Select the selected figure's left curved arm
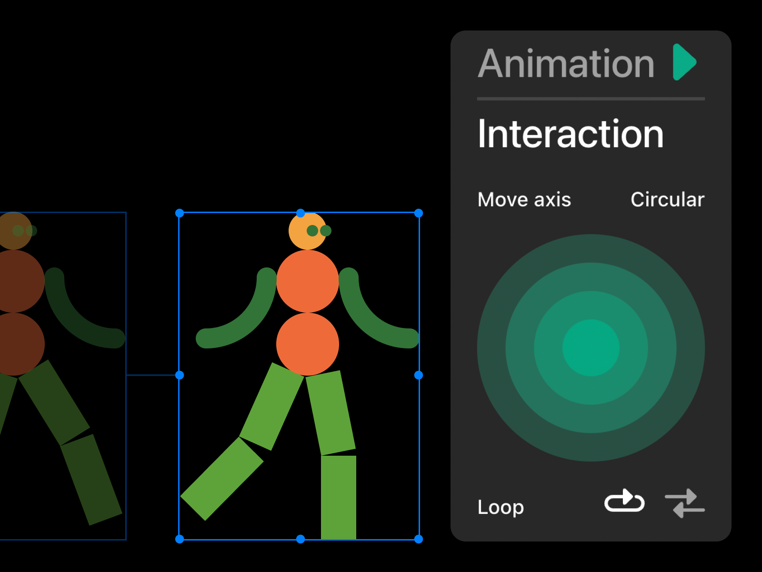762x572 pixels. click(248, 319)
